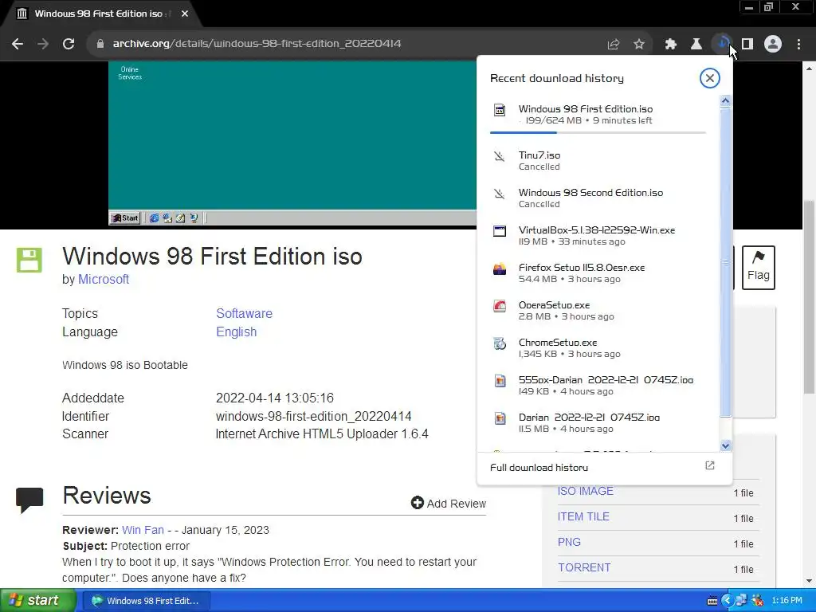Open the profile avatar menu

pos(773,45)
